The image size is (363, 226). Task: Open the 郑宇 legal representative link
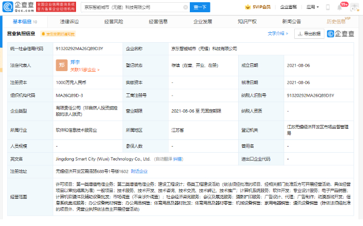(75, 62)
